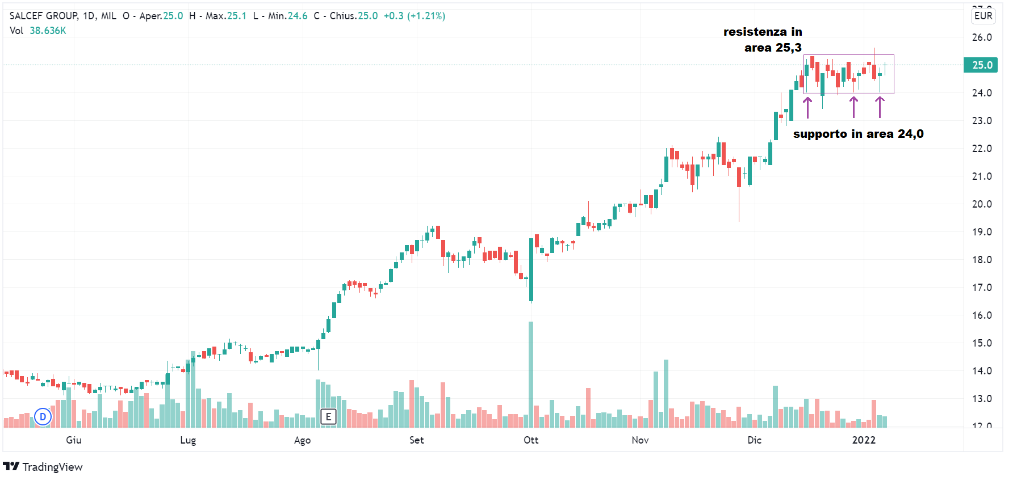Select the middle purple support arrow
The height and width of the screenshot is (502, 1017).
click(853, 107)
